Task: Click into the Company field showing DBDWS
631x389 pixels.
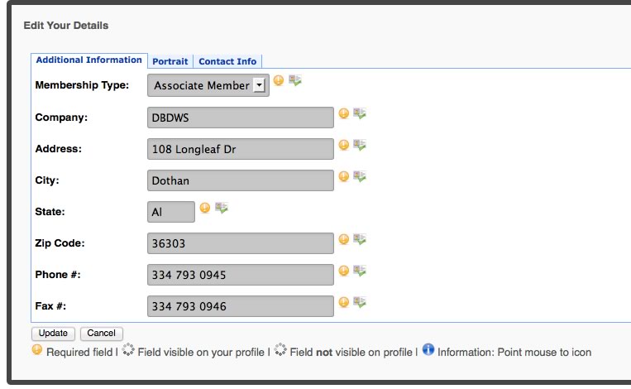Action: click(241, 118)
